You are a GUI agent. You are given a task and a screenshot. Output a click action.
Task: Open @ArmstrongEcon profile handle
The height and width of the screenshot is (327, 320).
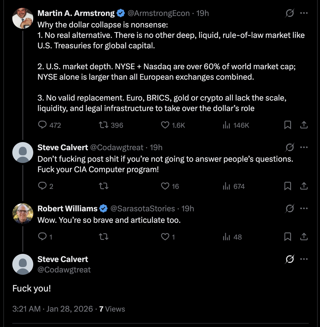[158, 13]
